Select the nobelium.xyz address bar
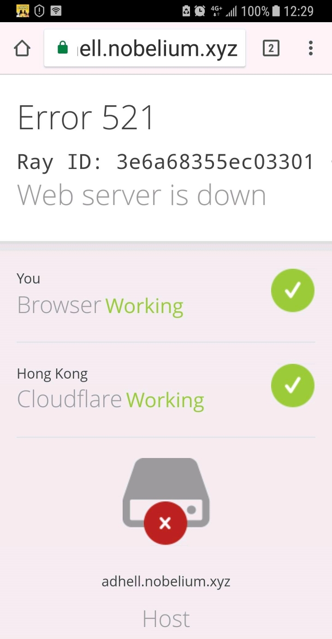Image resolution: width=332 pixels, height=639 pixels. 145,48
